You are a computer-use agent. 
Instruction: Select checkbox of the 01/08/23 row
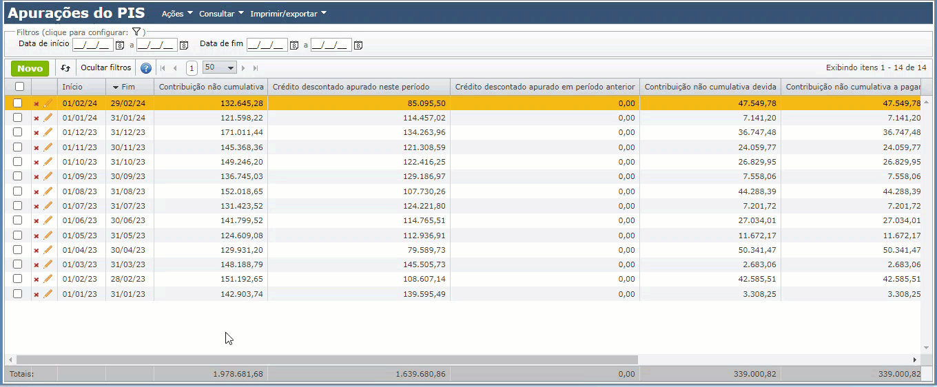click(x=18, y=191)
